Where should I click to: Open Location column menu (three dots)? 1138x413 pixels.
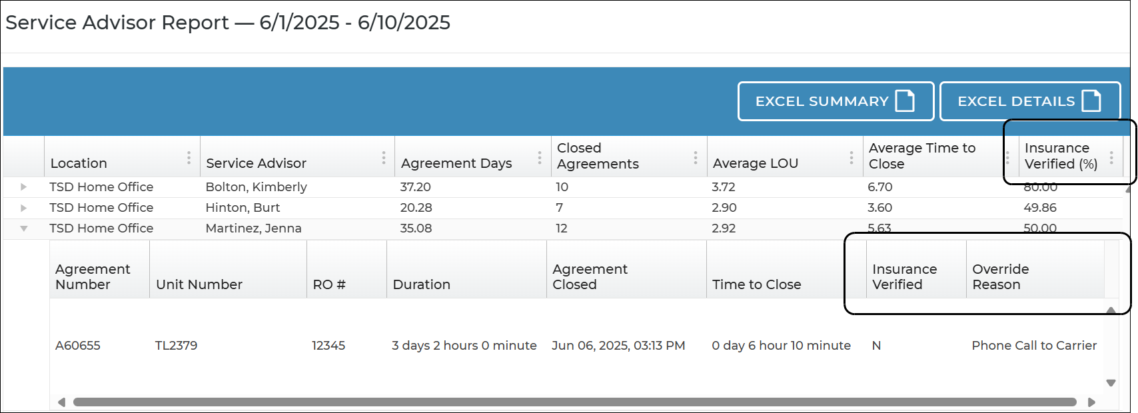pyautogui.click(x=189, y=158)
